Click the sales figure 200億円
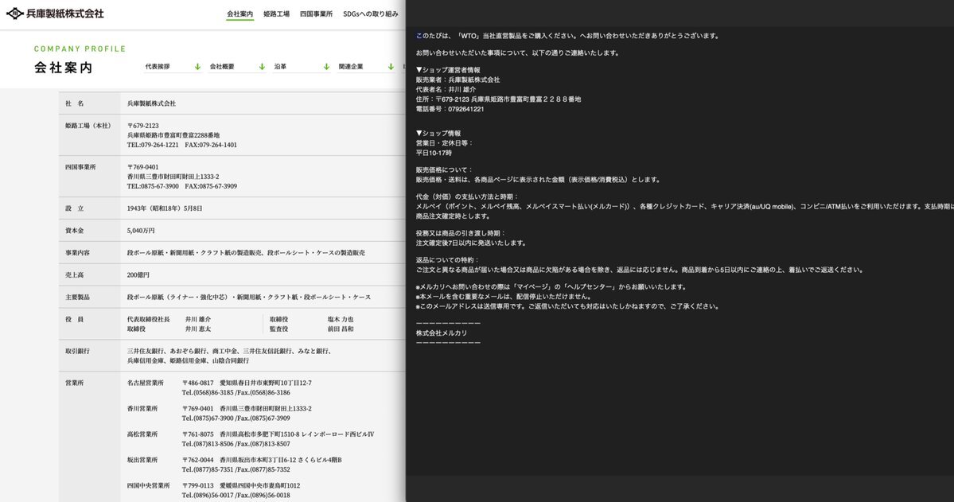 (x=138, y=275)
